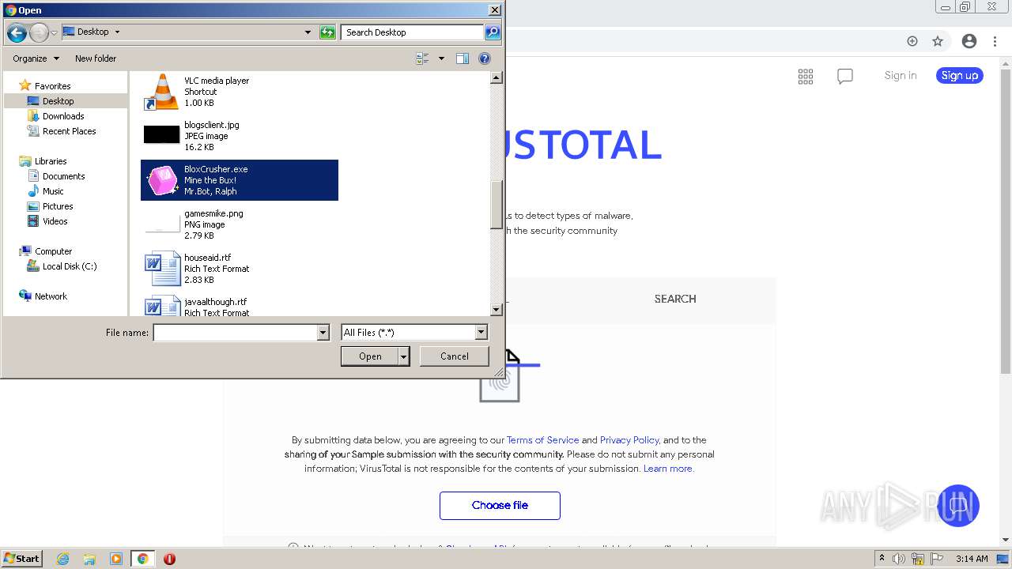The width and height of the screenshot is (1012, 569).
Task: Expand the File name combo box arrow
Action: (x=323, y=333)
